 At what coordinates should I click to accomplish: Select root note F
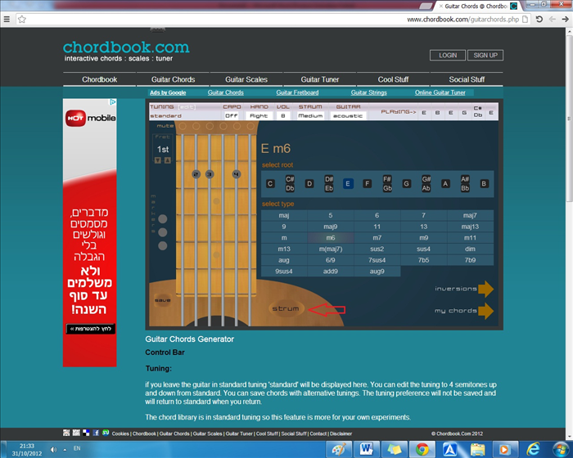pos(368,184)
